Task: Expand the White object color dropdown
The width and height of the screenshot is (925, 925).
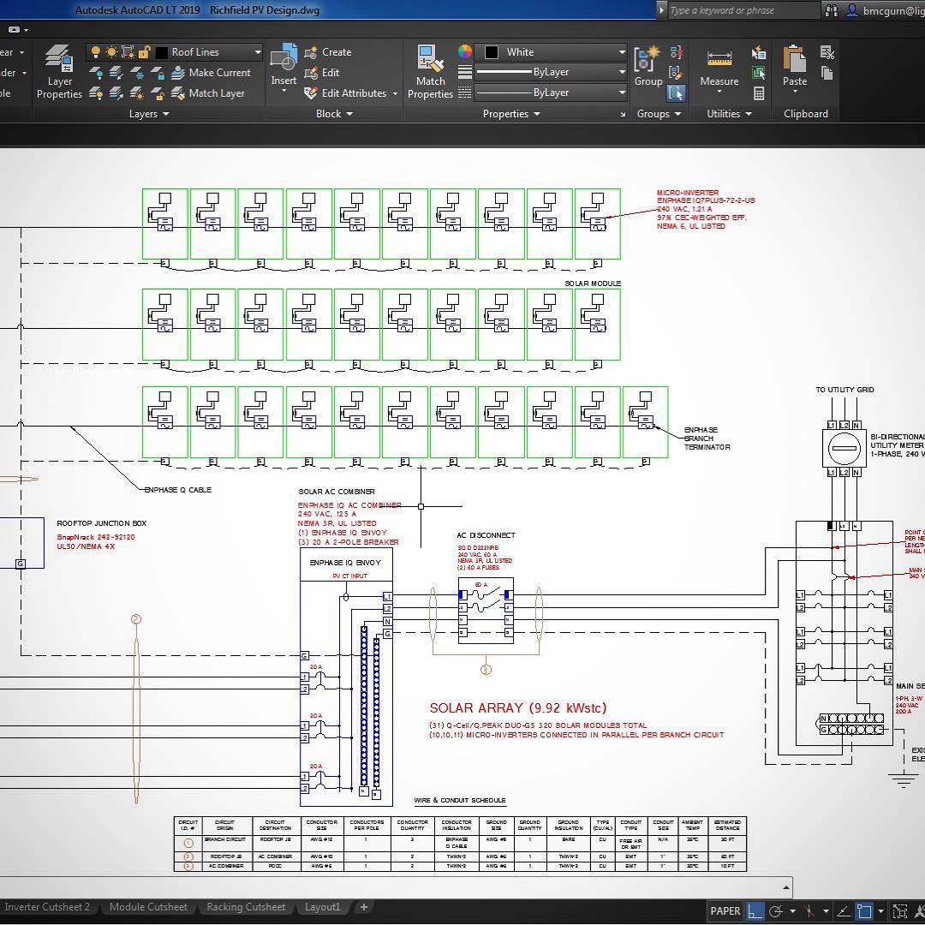Action: (622, 52)
